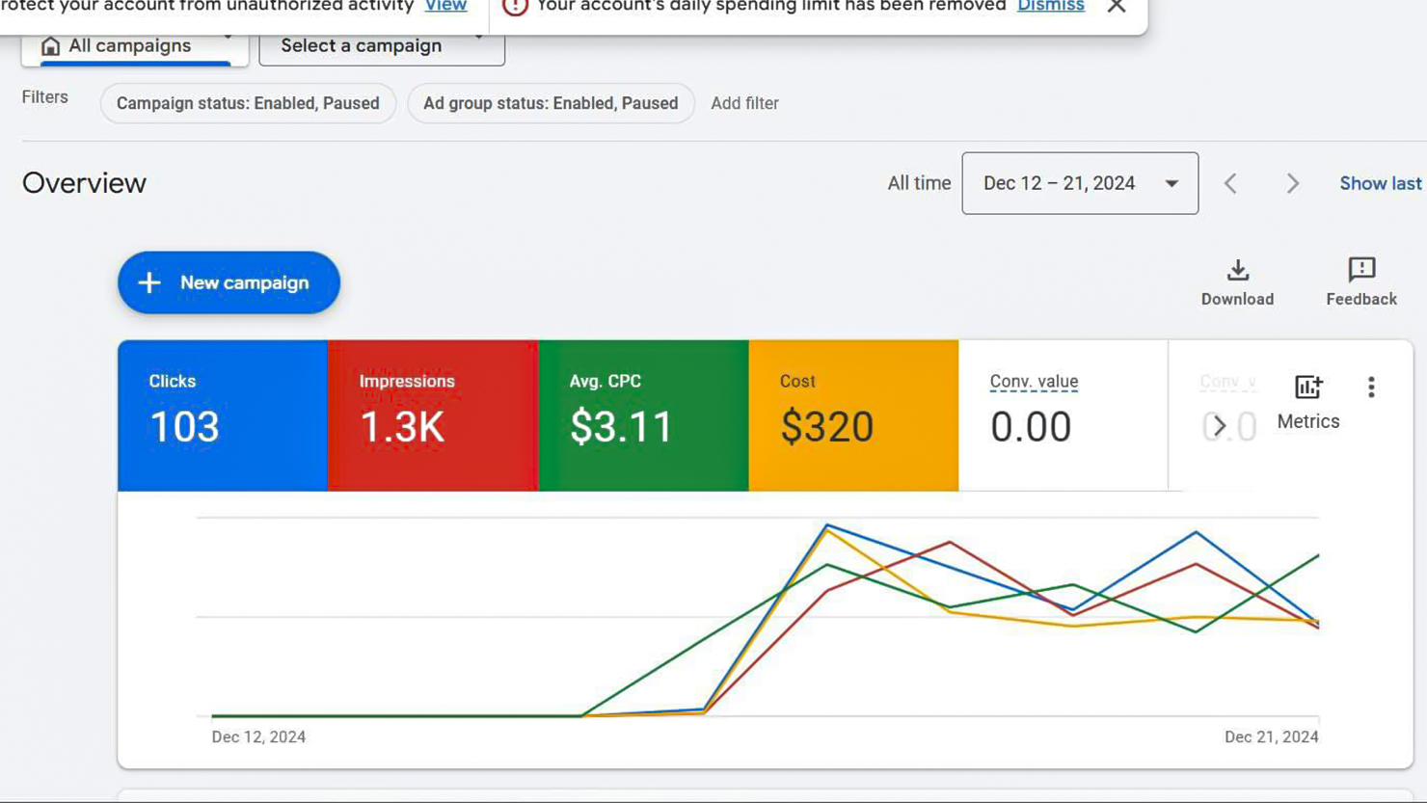This screenshot has width=1427, height=803.
Task: Open the Feedback icon
Action: click(x=1360, y=271)
